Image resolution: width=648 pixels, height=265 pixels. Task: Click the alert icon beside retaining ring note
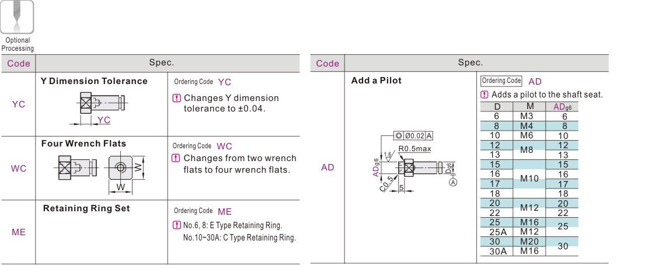click(176, 225)
